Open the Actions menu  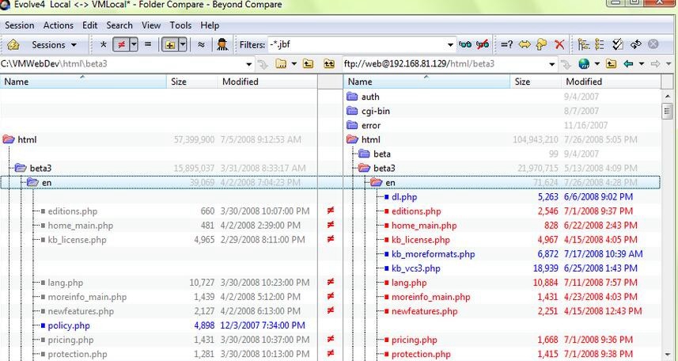pos(59,25)
